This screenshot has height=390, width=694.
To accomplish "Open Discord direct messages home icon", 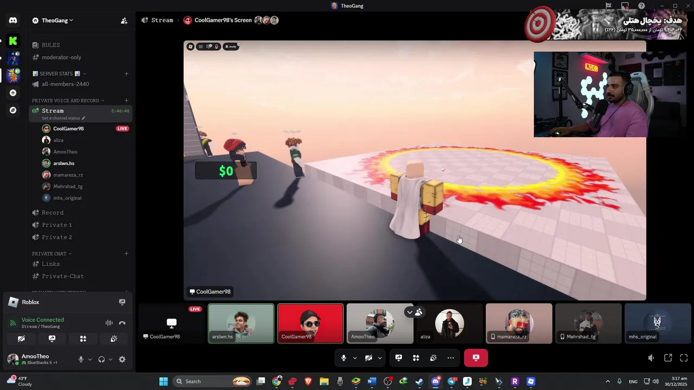I will click(x=13, y=21).
